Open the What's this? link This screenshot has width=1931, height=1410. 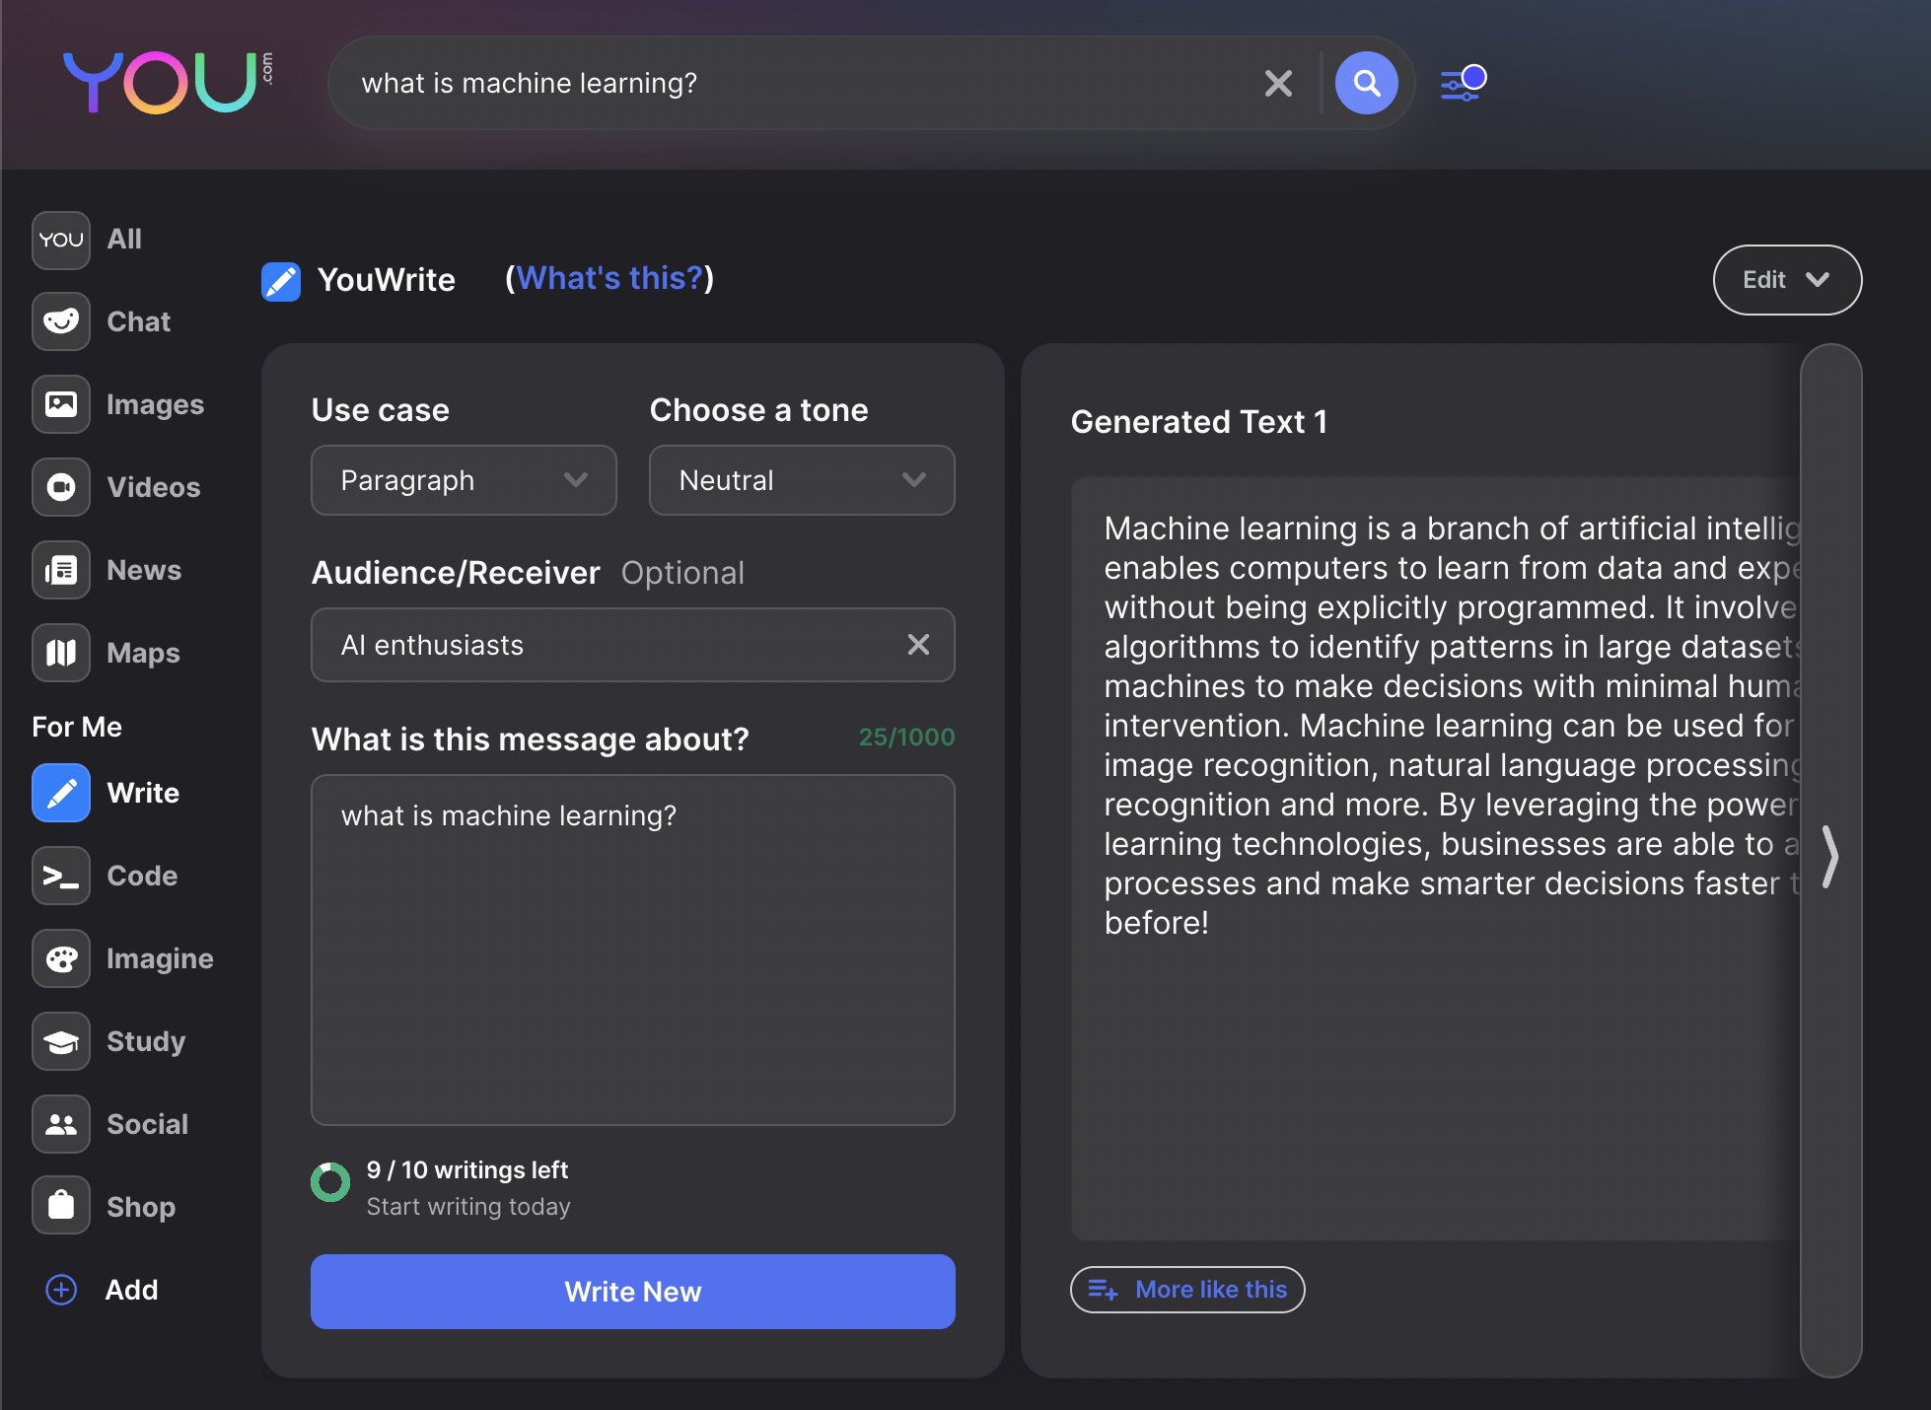609,279
